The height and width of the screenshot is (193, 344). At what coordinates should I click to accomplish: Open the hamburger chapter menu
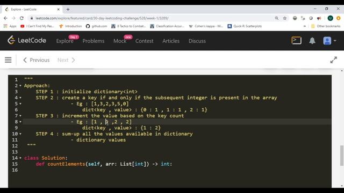tap(8, 60)
